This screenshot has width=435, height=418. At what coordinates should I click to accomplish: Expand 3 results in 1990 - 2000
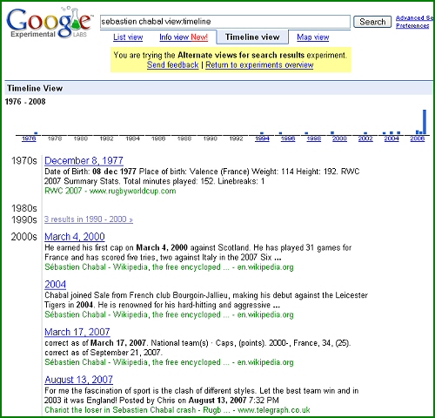coord(89,219)
